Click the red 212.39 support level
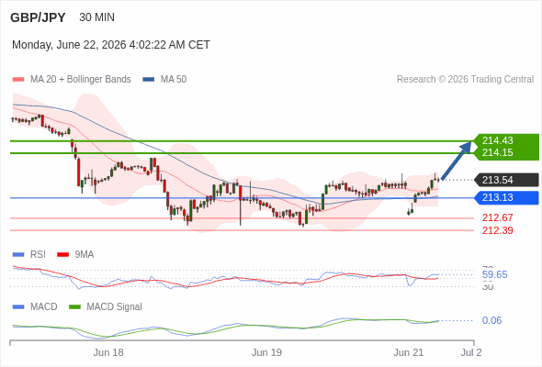 (497, 230)
